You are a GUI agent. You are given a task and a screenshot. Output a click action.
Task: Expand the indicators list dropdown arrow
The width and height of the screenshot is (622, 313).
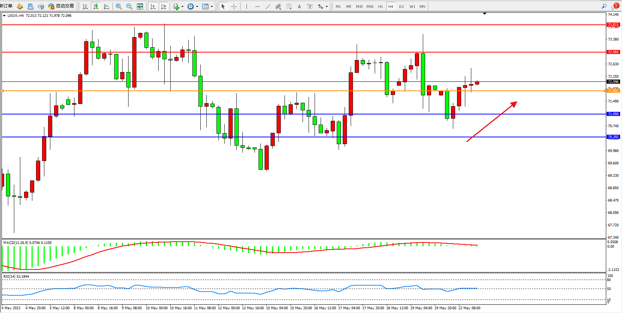pyautogui.click(x=183, y=6)
